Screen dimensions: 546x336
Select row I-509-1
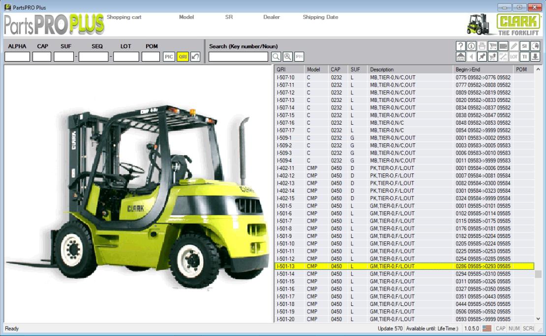(404, 138)
